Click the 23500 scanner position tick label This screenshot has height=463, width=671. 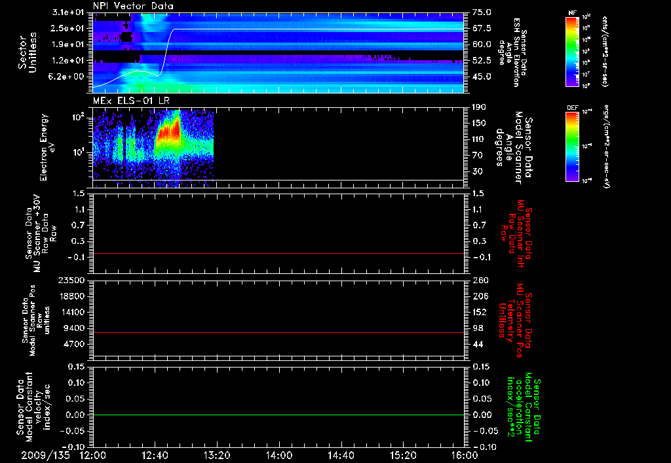point(71,280)
